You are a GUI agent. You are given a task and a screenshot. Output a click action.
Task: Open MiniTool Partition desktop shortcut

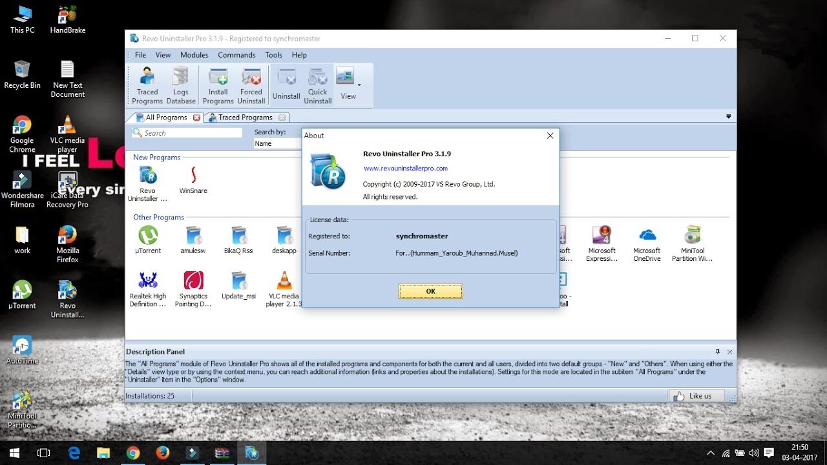(22, 409)
